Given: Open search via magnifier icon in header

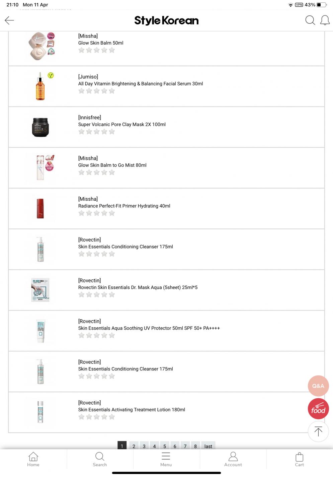Looking at the screenshot, I should tap(310, 20).
